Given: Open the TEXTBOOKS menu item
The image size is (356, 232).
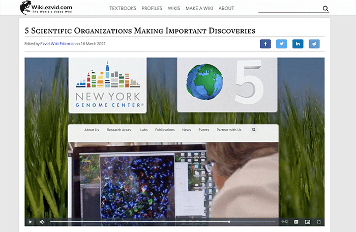Looking at the screenshot, I should pyautogui.click(x=123, y=9).
